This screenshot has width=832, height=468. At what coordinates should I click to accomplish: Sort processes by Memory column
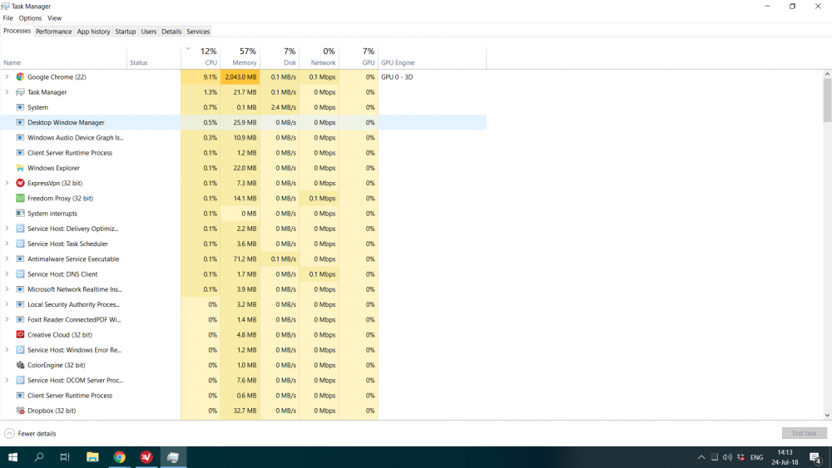(240, 57)
